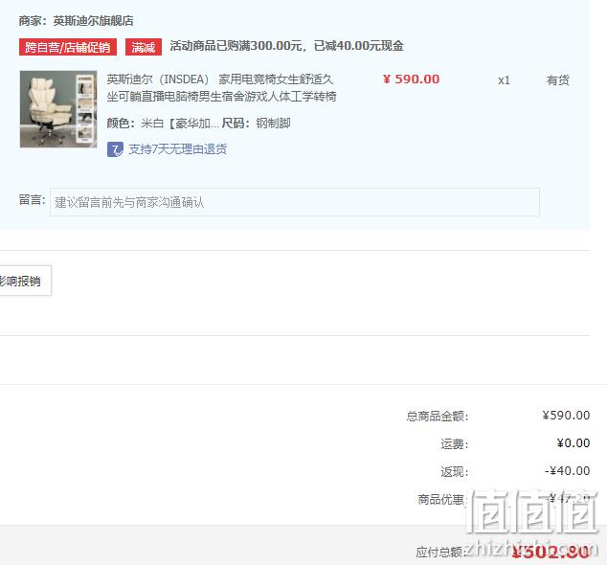Click the 影响报销 button

coord(23,281)
